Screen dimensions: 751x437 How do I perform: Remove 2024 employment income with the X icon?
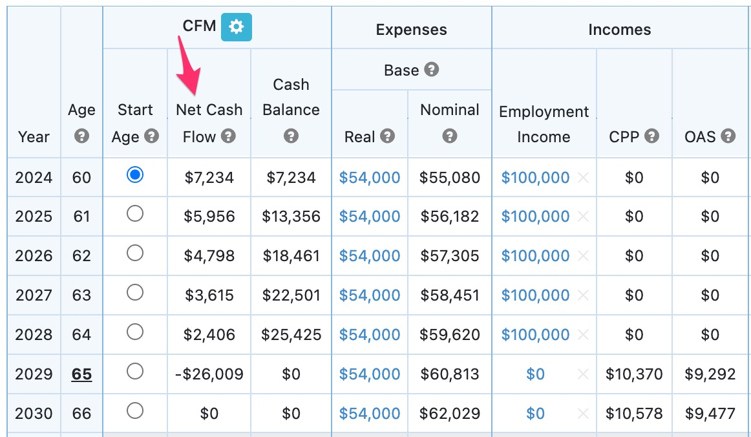coord(582,177)
